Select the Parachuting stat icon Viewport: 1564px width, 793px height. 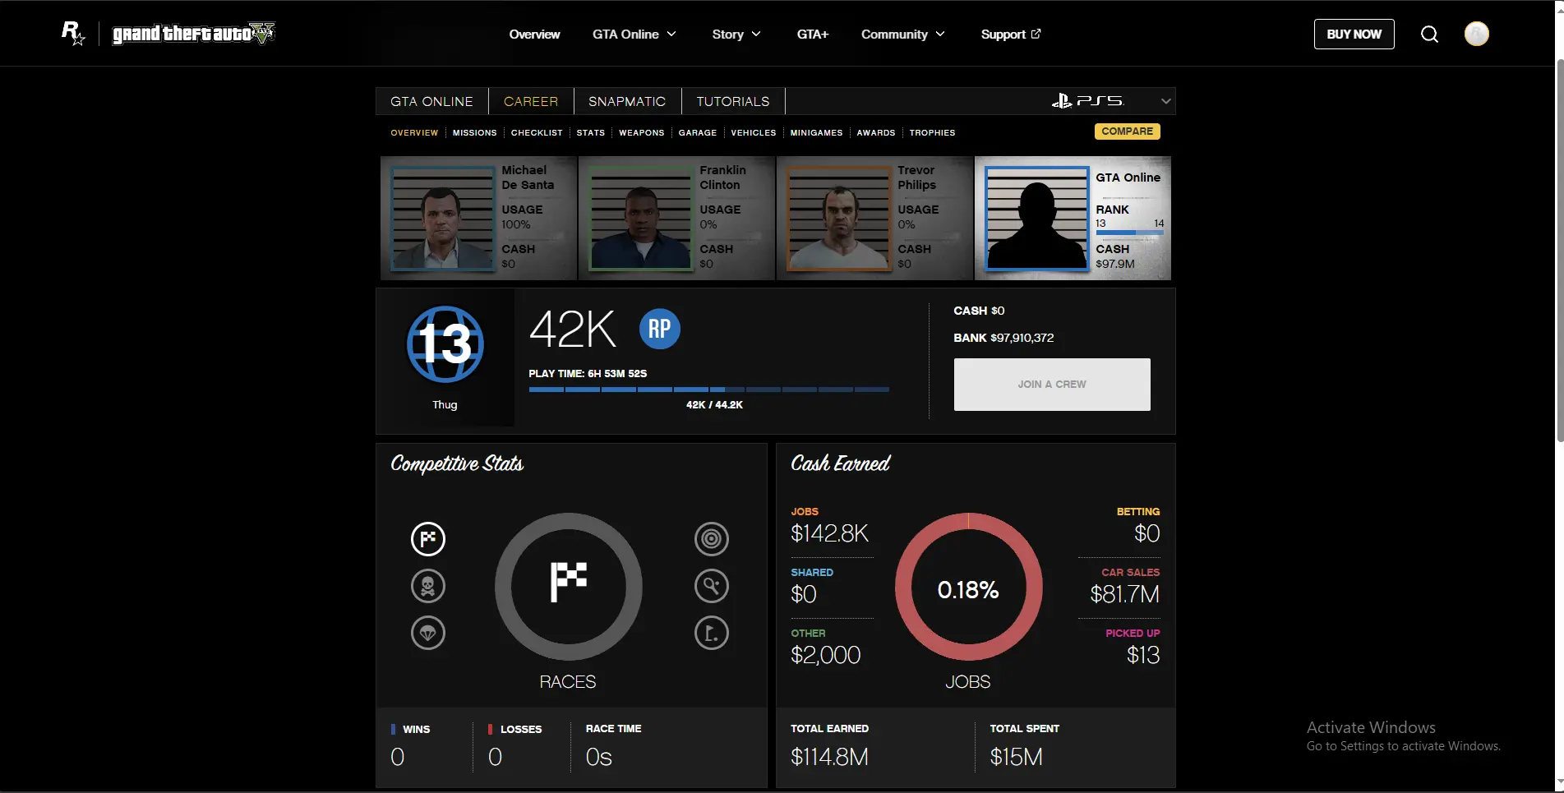(x=427, y=633)
